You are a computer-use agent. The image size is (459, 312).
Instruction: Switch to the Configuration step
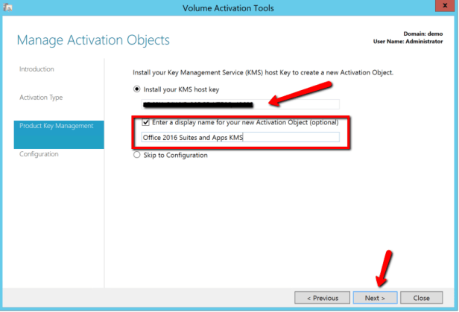pyautogui.click(x=39, y=154)
